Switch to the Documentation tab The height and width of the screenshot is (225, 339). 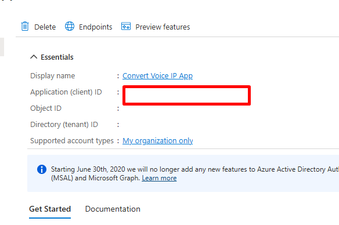click(x=113, y=209)
